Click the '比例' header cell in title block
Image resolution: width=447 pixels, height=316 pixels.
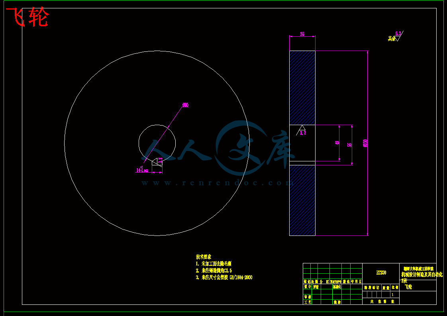point(395,288)
